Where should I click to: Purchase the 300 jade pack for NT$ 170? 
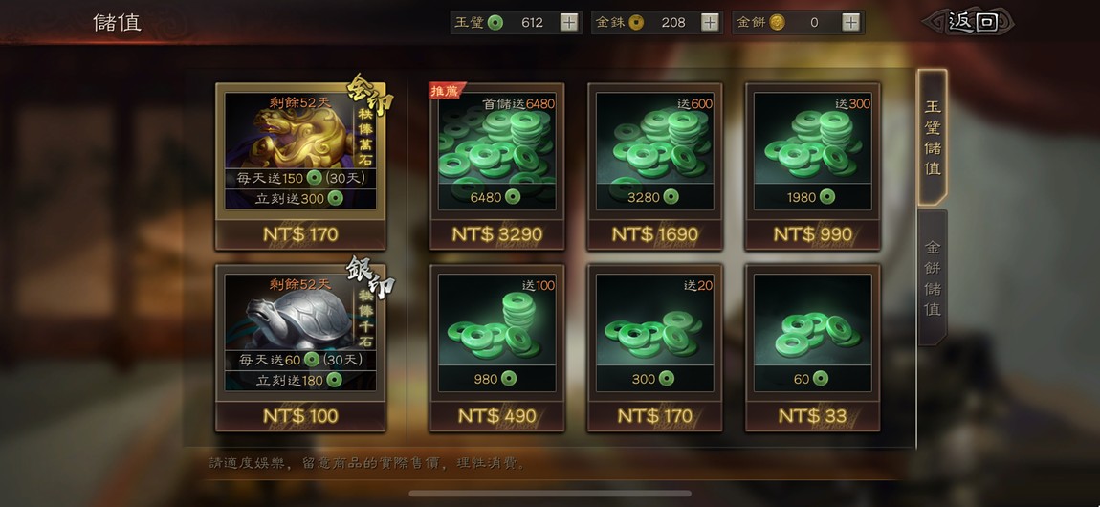click(654, 416)
